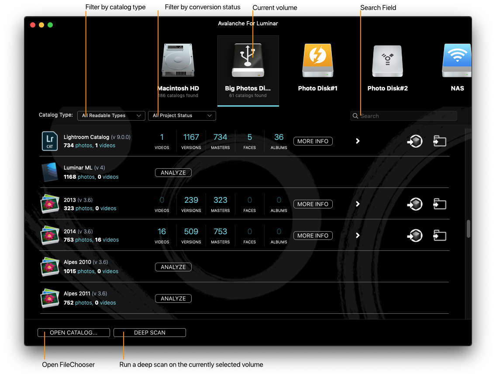The width and height of the screenshot is (496, 378).
Task: Open the All Project Status dropdown
Action: tap(182, 115)
